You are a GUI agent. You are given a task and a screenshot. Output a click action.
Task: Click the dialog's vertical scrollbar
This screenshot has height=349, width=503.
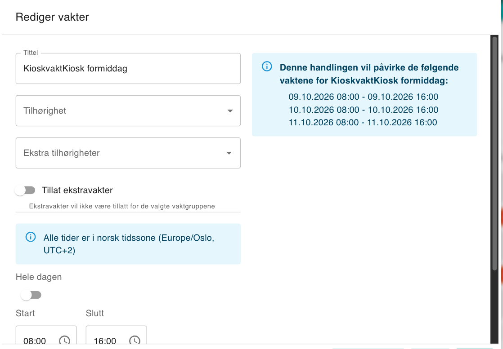pyautogui.click(x=494, y=154)
